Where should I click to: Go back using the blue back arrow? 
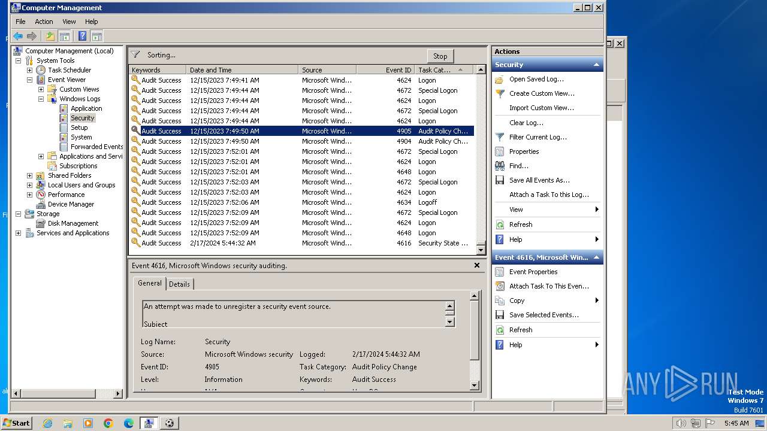18,36
